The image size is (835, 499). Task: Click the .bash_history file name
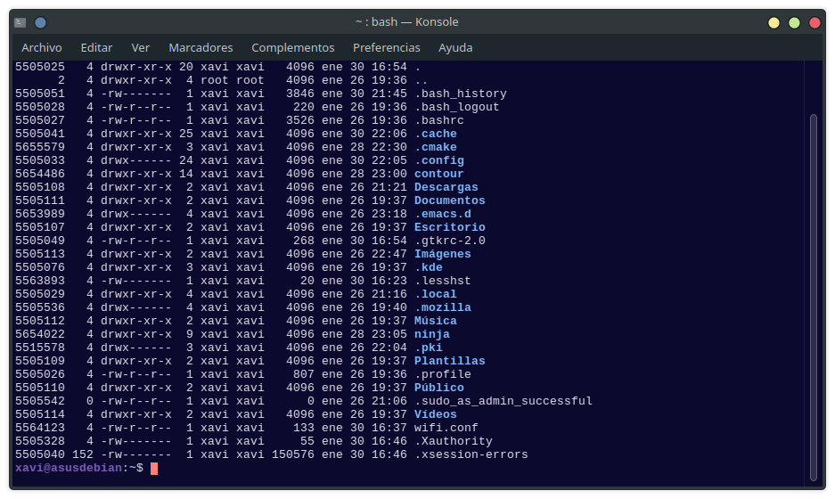pos(461,94)
